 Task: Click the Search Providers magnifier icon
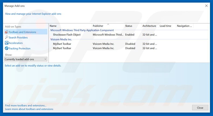pos(6,37)
